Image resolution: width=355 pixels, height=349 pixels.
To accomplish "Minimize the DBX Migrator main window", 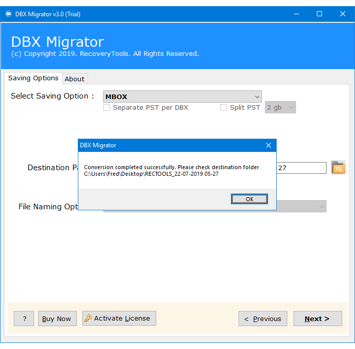I will point(297,14).
